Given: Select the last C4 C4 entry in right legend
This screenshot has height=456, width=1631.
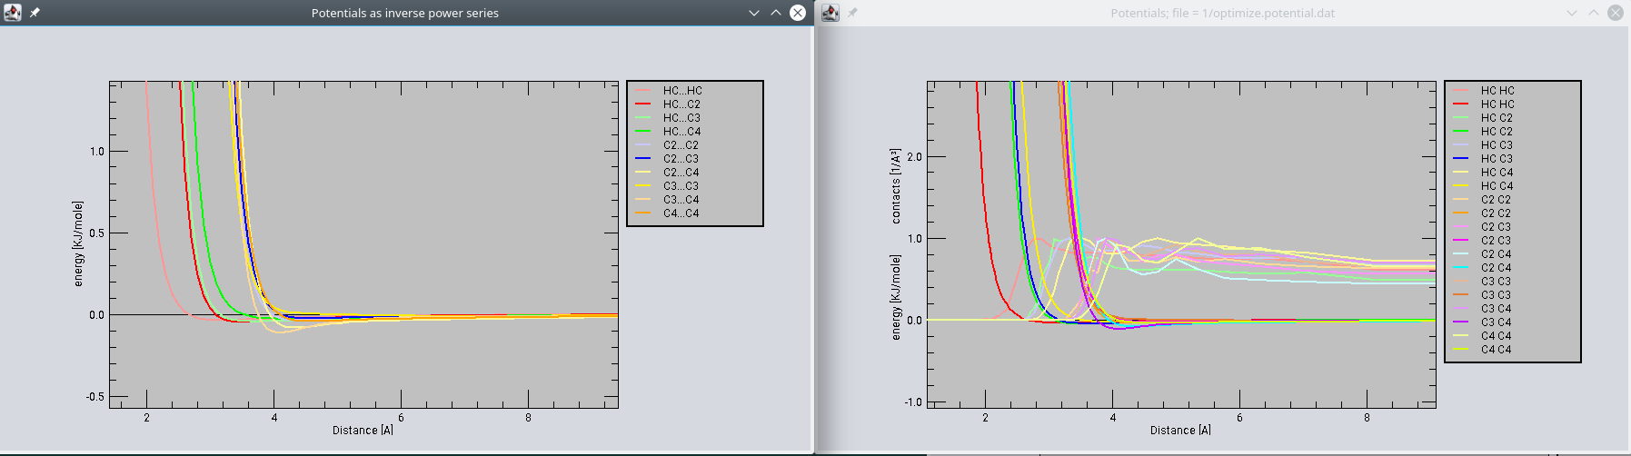Looking at the screenshot, I should (1496, 350).
